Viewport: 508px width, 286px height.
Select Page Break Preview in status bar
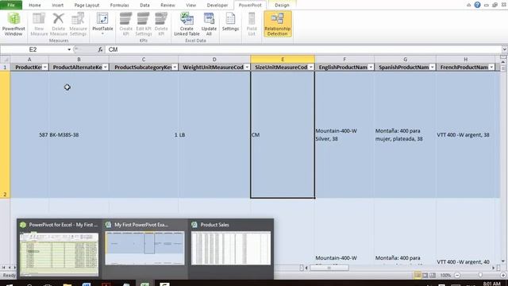[x=432, y=276]
